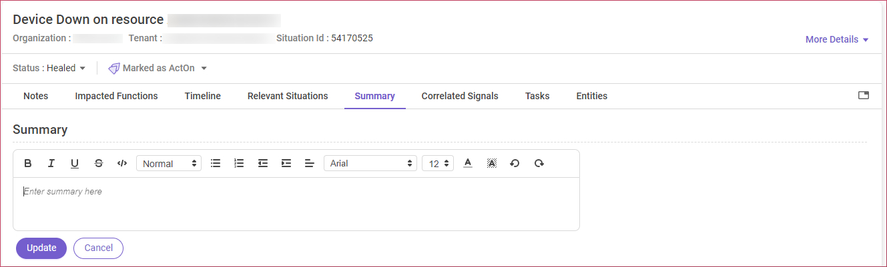Screen dimensions: 887x267
Task: Insert a numbered list
Action: pos(239,163)
